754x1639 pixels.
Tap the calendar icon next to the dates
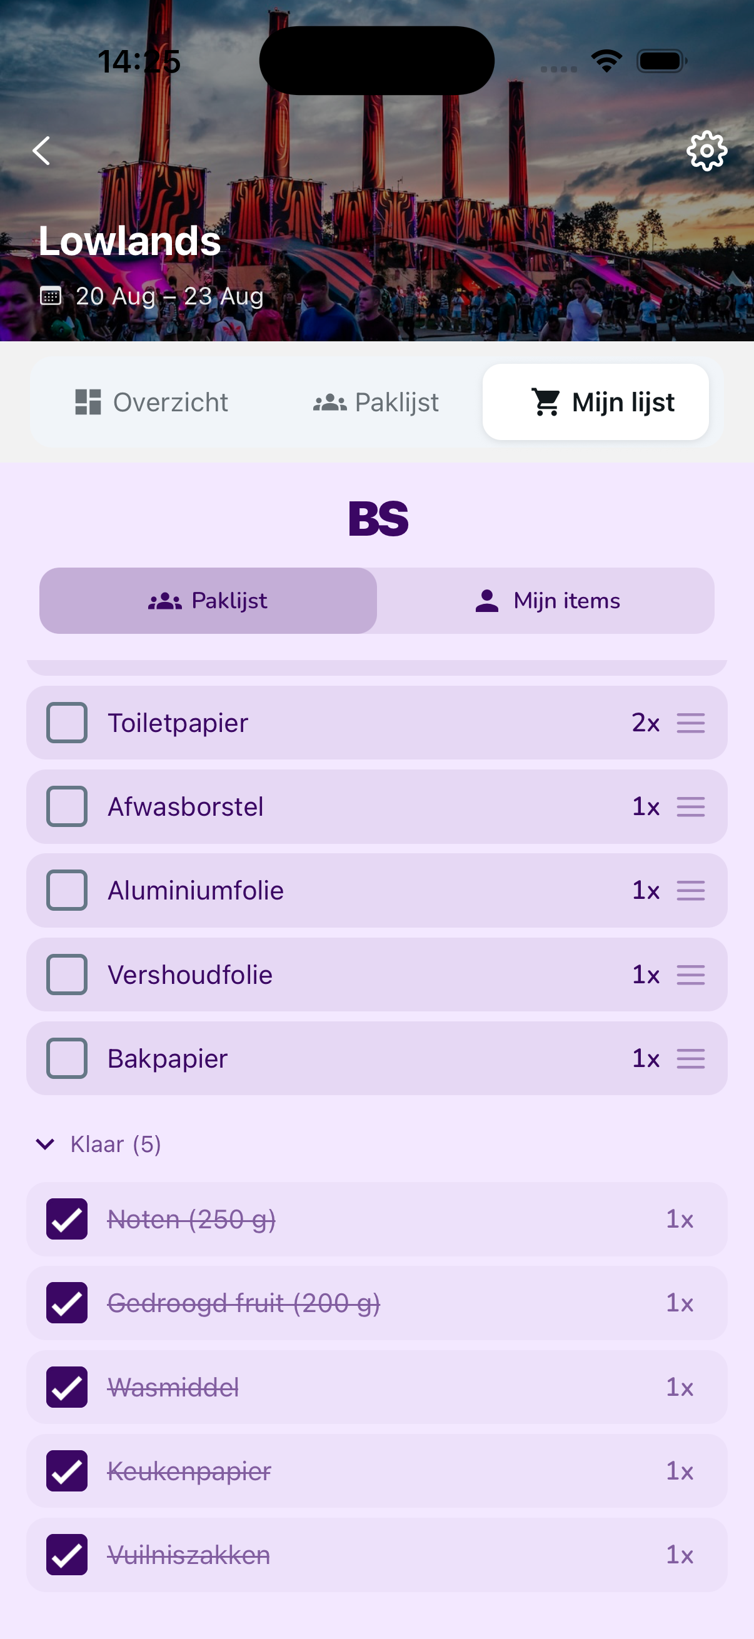tap(52, 296)
